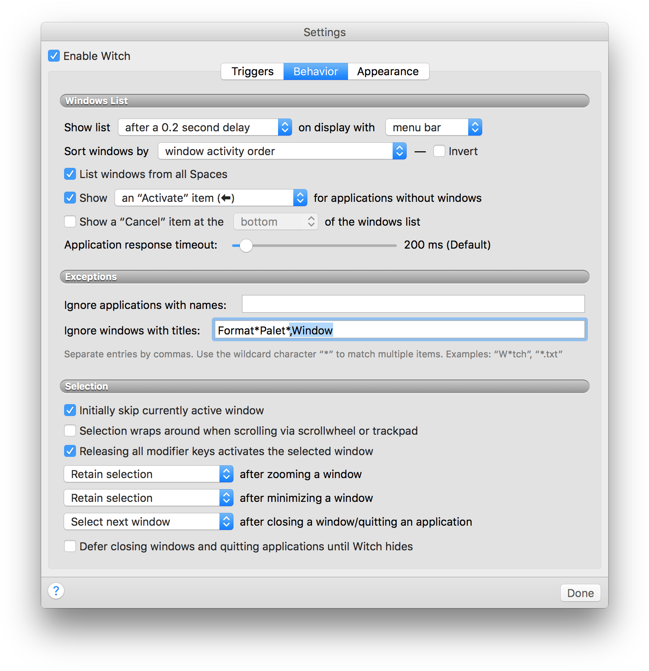Check the Invert sort order checkbox

439,151
